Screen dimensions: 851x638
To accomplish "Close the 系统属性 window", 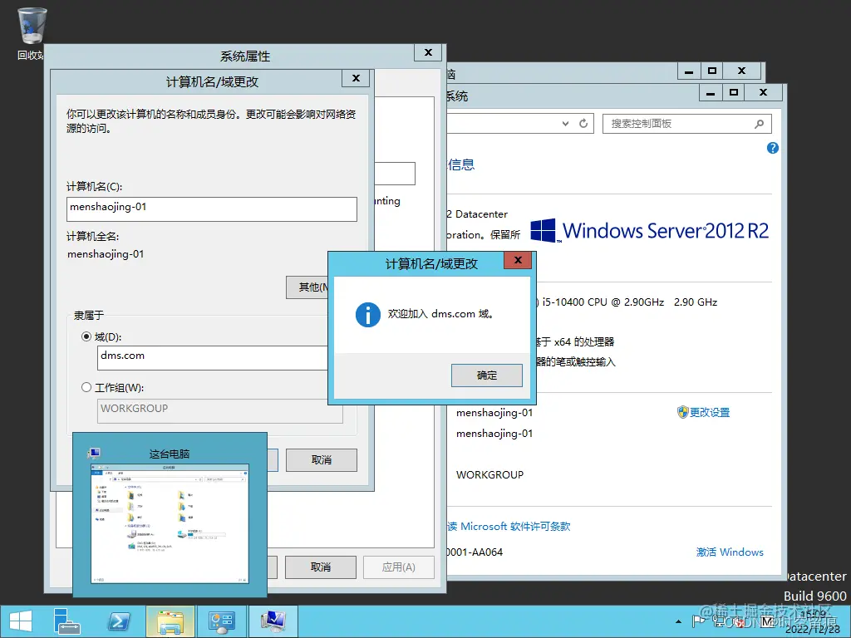I will tap(428, 52).
